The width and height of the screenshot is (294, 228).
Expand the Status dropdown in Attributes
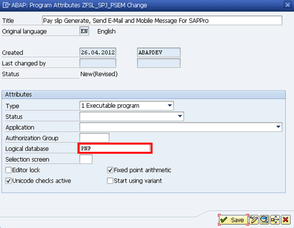coord(131,117)
